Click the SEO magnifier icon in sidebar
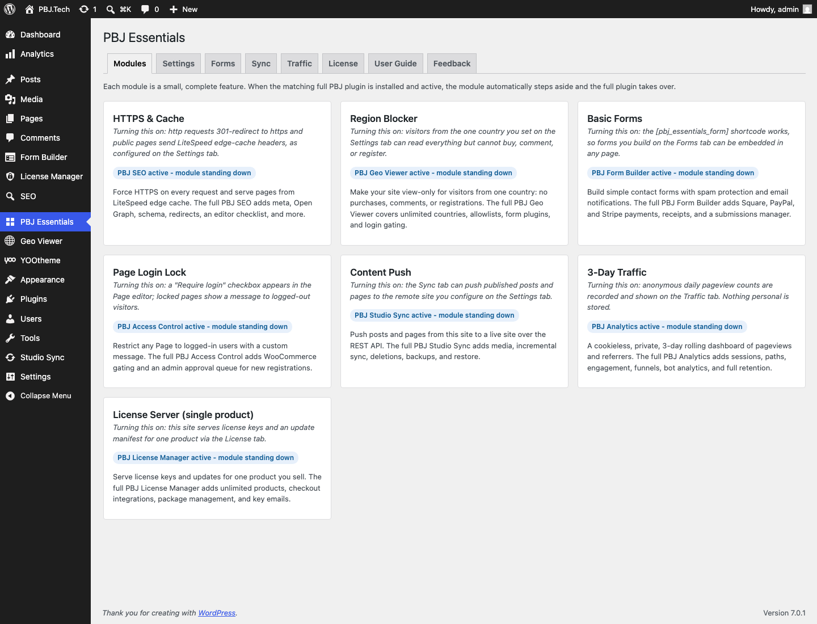This screenshot has width=817, height=624. pyautogui.click(x=10, y=196)
